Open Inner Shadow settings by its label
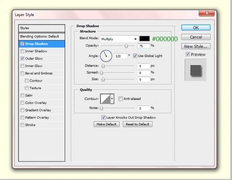232x180 pixels. [x=36, y=51]
